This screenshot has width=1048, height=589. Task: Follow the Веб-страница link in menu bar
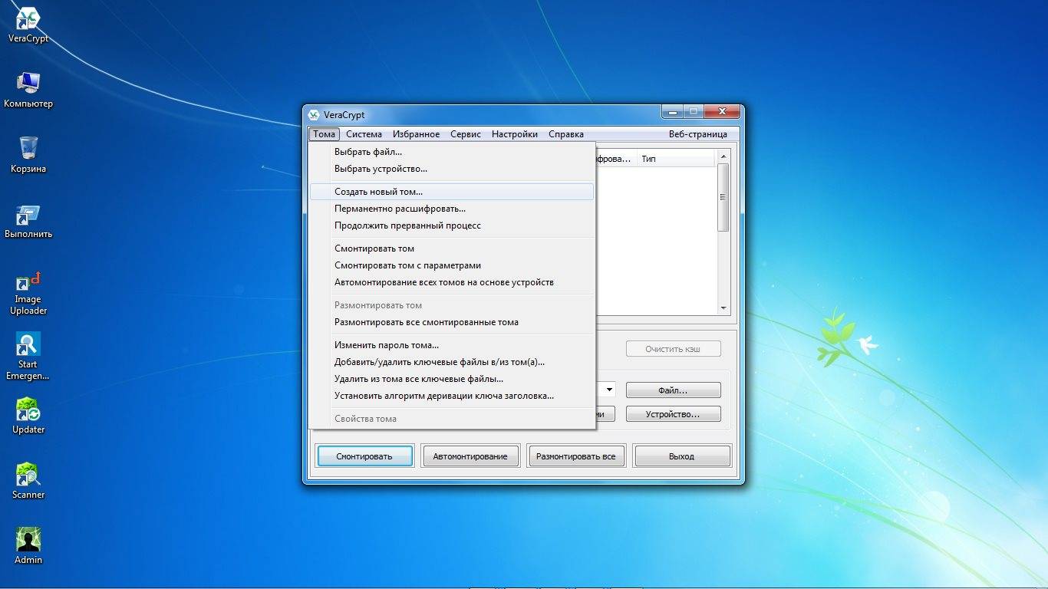697,134
